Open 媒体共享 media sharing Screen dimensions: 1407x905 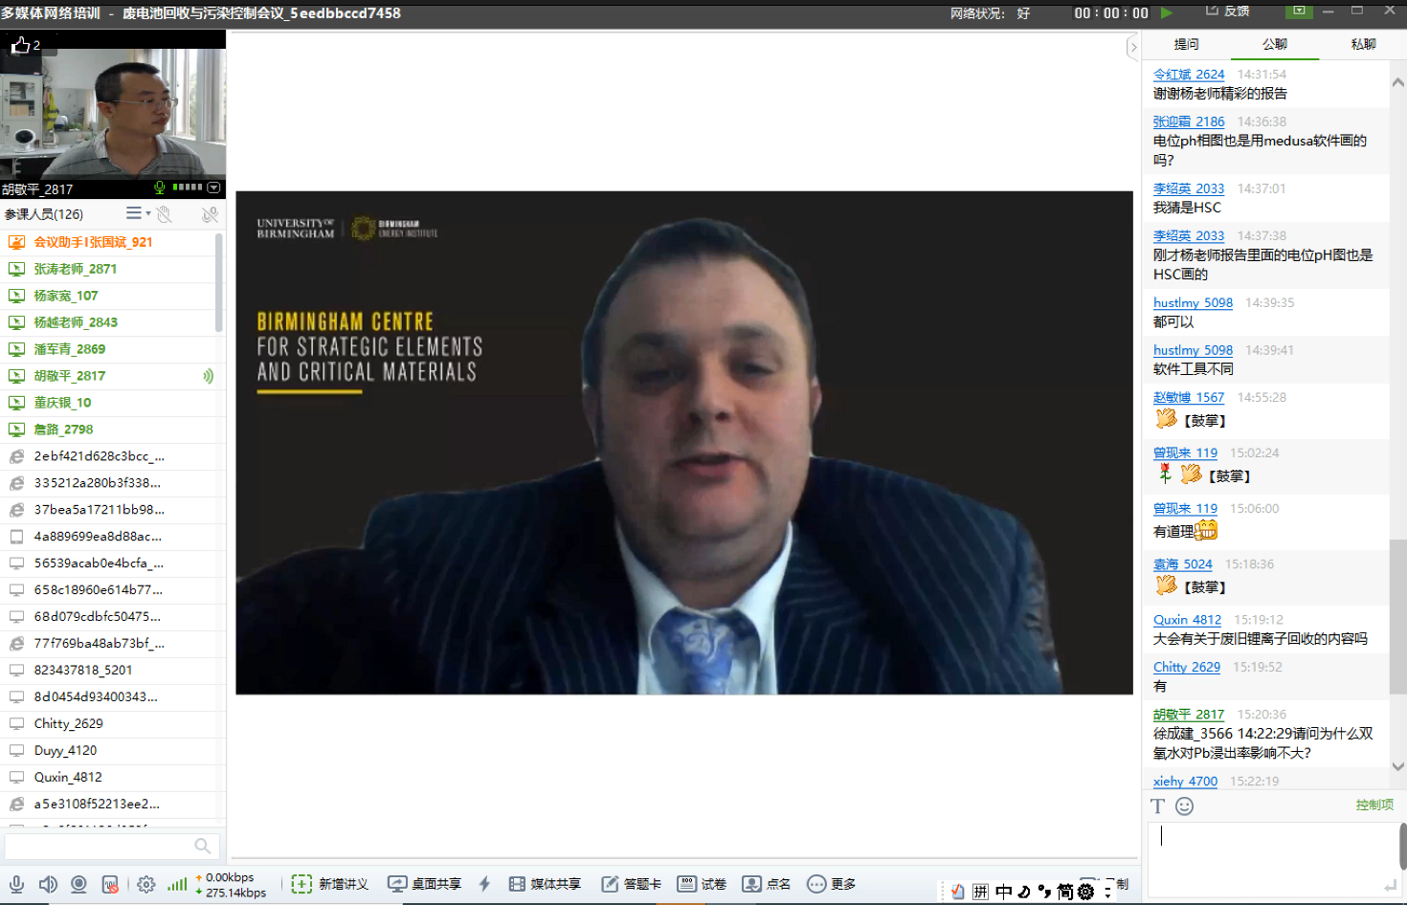[x=545, y=884]
